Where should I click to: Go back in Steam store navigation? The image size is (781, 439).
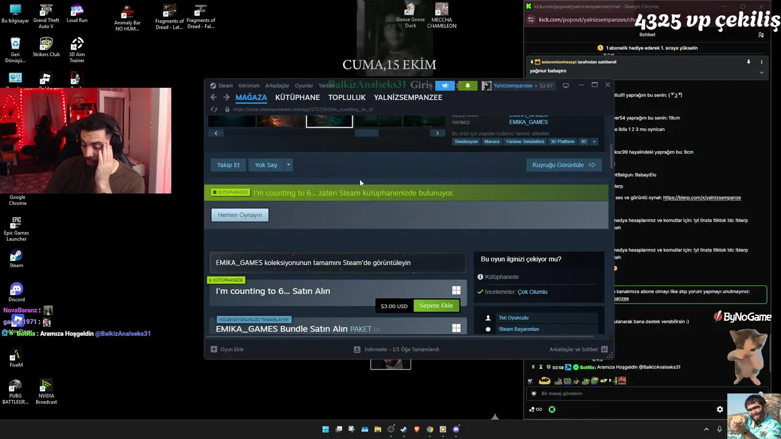[214, 98]
